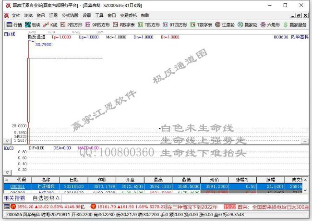Select the 上证指数 name cell
This screenshot has width=312, height=221.
(x=46, y=186)
